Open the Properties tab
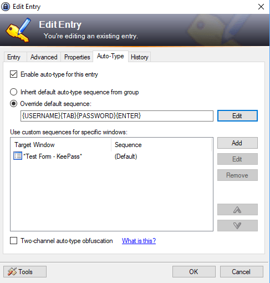Viewport: 270px width, 283px height. [77, 57]
